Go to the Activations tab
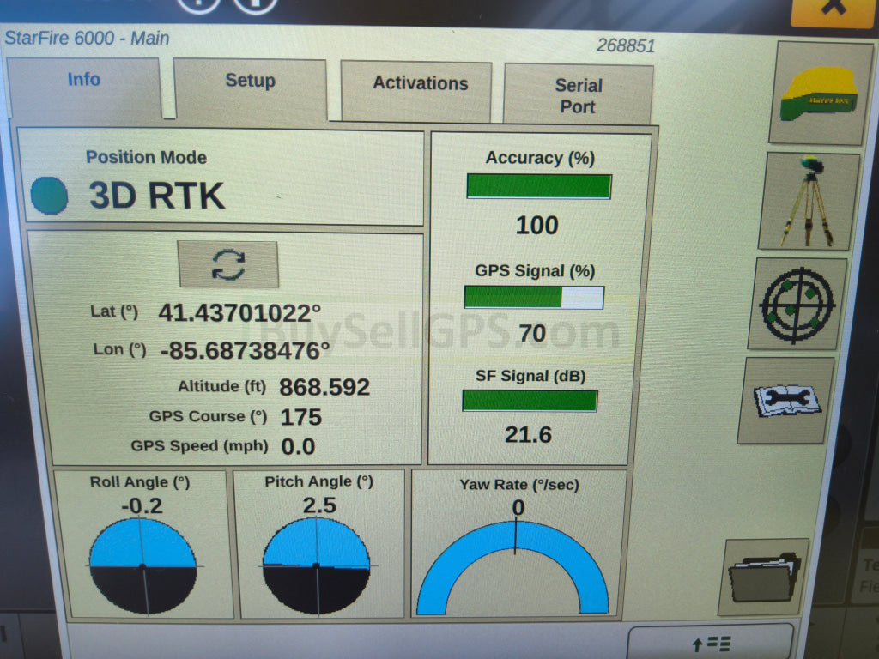This screenshot has width=879, height=659. pyautogui.click(x=420, y=84)
